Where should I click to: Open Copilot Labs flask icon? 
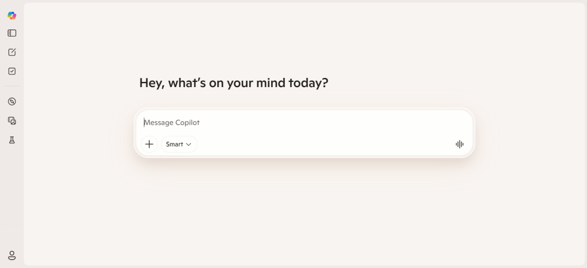click(11, 140)
